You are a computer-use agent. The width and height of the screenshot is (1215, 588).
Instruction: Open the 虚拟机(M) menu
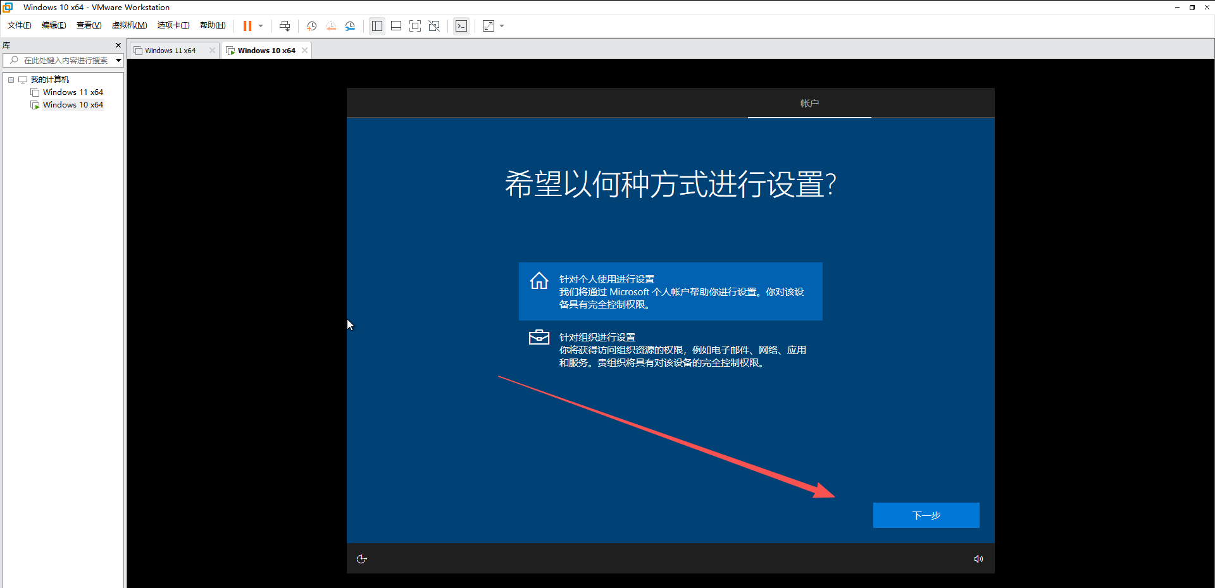129,25
